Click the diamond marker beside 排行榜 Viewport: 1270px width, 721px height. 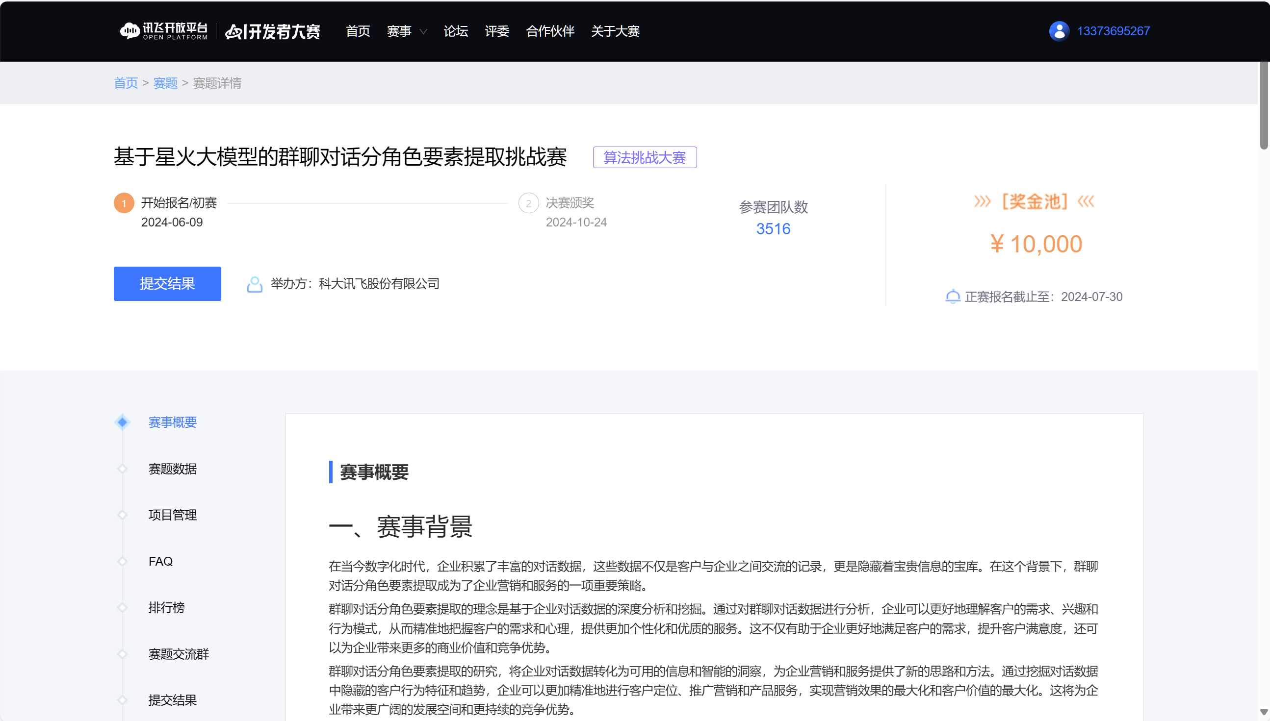pyautogui.click(x=123, y=607)
